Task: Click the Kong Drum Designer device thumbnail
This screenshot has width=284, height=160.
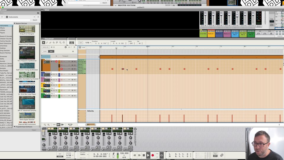Action: 27,29
